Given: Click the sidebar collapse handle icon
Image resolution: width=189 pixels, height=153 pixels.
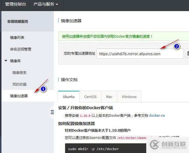Looking at the screenshot, I should click(52, 112).
